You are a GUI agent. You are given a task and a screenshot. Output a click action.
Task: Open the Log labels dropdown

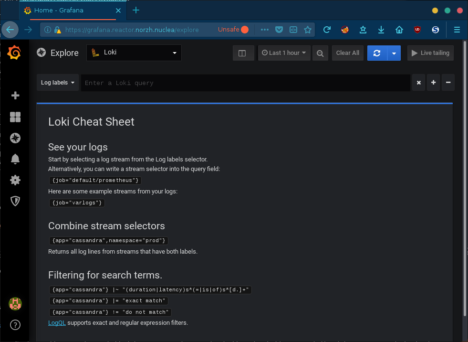pyautogui.click(x=58, y=83)
